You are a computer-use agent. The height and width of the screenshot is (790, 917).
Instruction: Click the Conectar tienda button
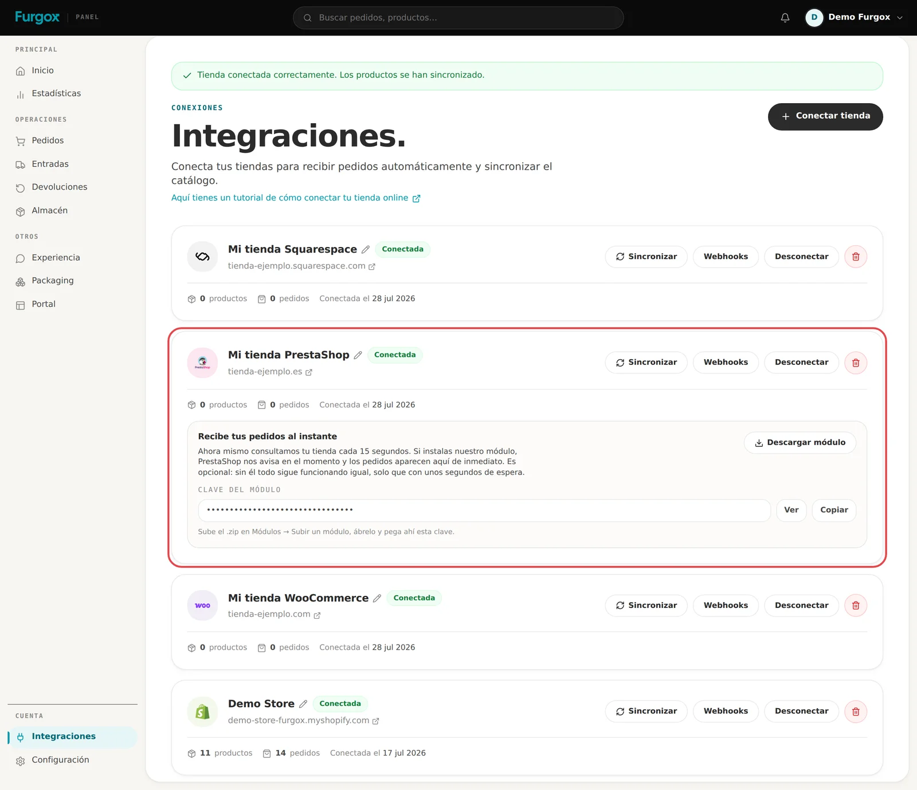[825, 116]
